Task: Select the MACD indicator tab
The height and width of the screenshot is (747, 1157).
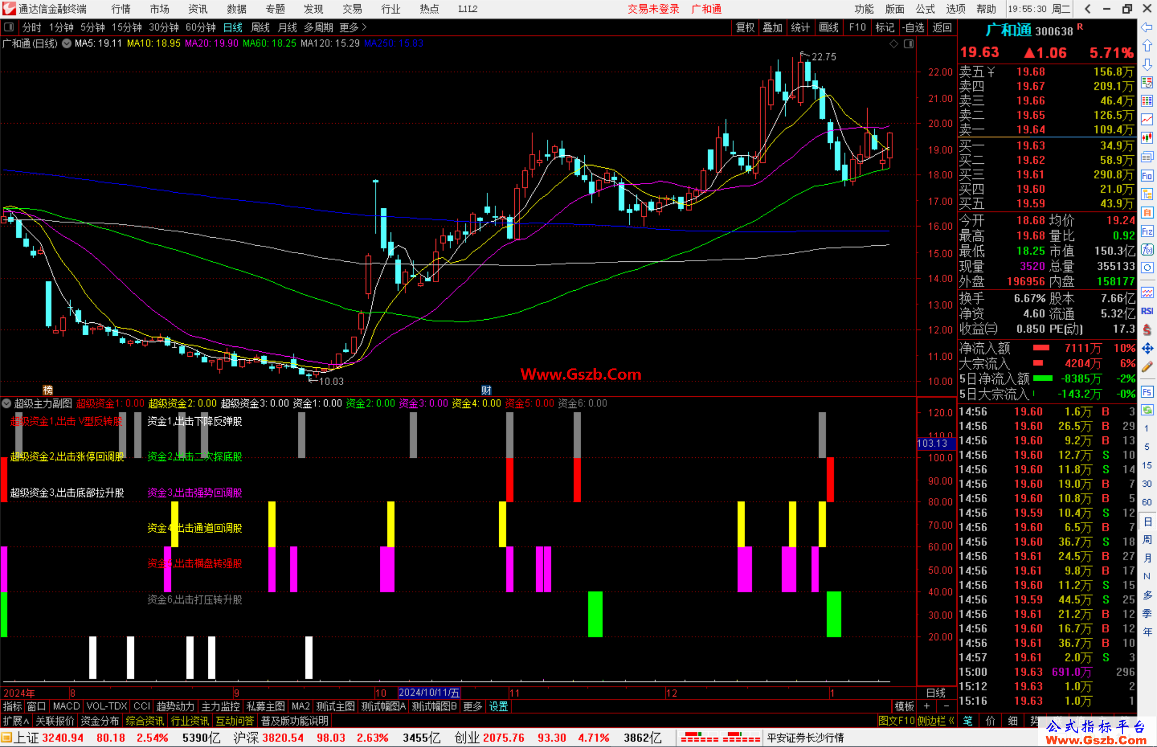Action: point(66,706)
